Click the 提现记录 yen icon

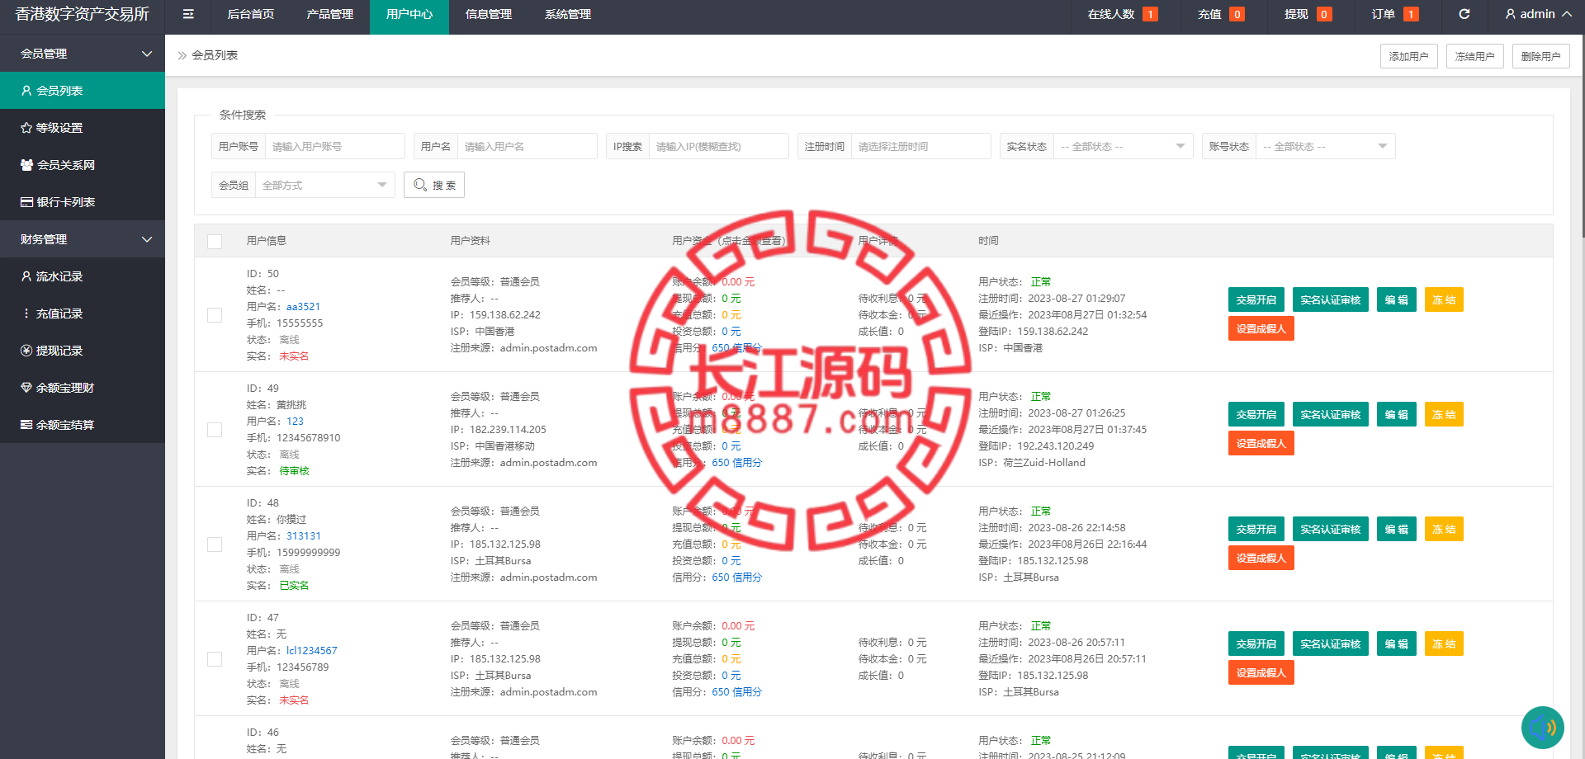tap(26, 351)
